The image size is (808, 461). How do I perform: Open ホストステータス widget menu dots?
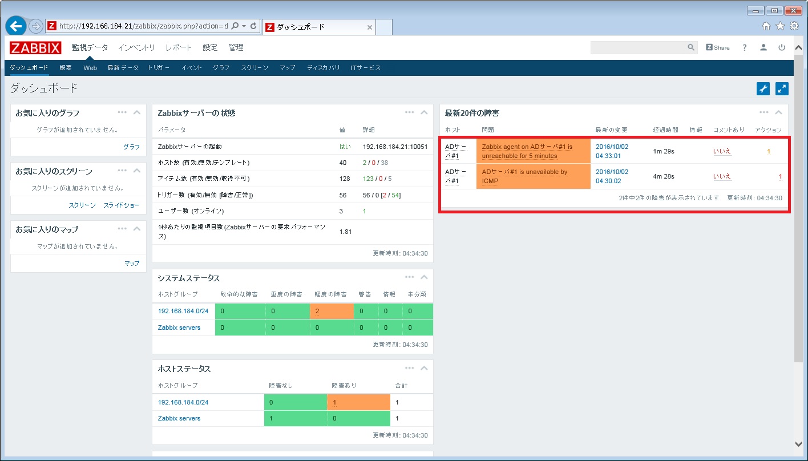409,368
